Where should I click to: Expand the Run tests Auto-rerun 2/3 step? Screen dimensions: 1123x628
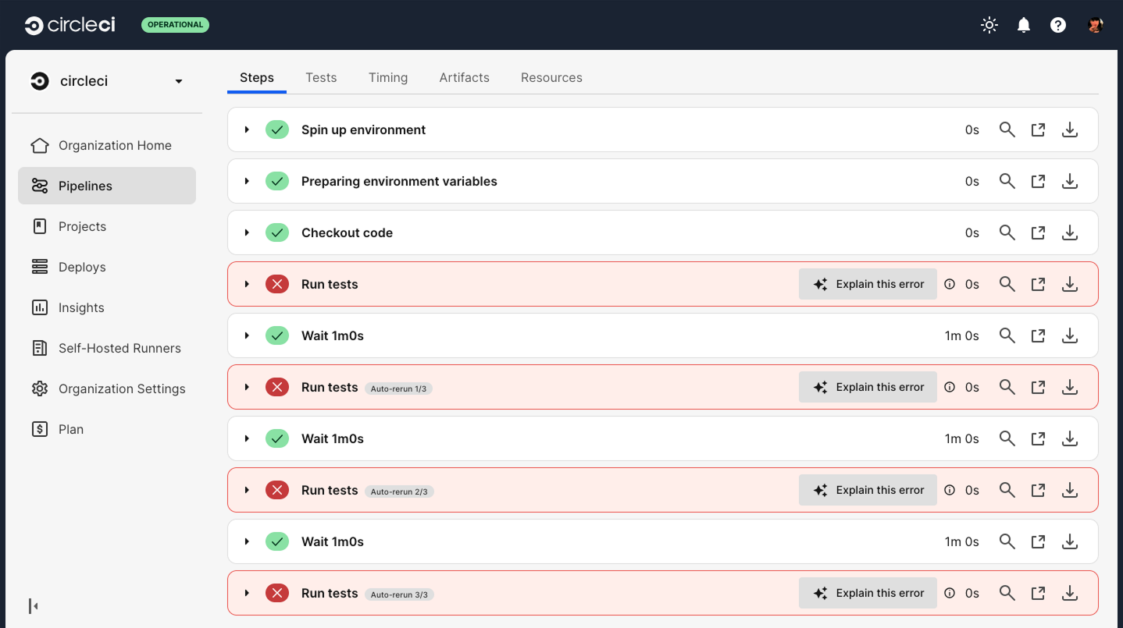point(247,490)
